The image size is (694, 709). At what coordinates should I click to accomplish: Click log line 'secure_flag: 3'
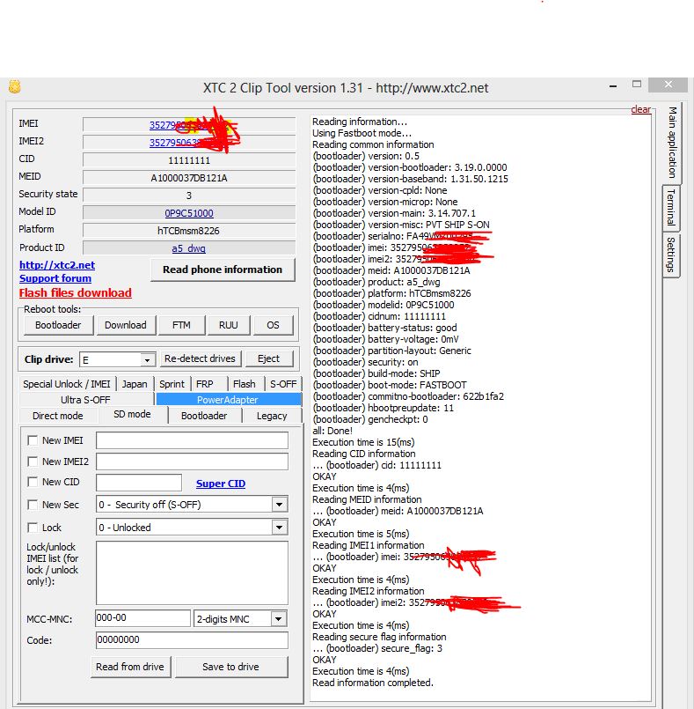point(377,648)
